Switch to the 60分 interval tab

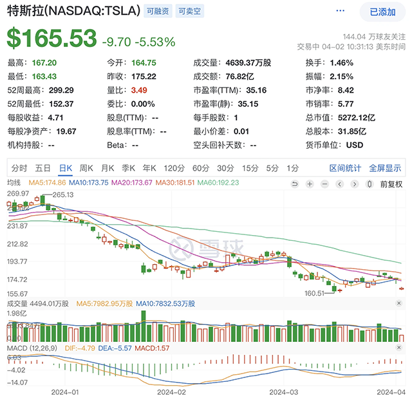[201, 168]
